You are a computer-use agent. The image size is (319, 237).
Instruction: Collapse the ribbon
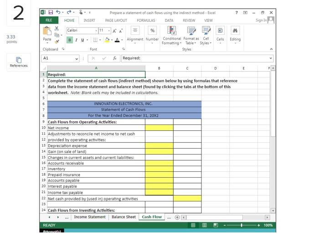click(271, 49)
